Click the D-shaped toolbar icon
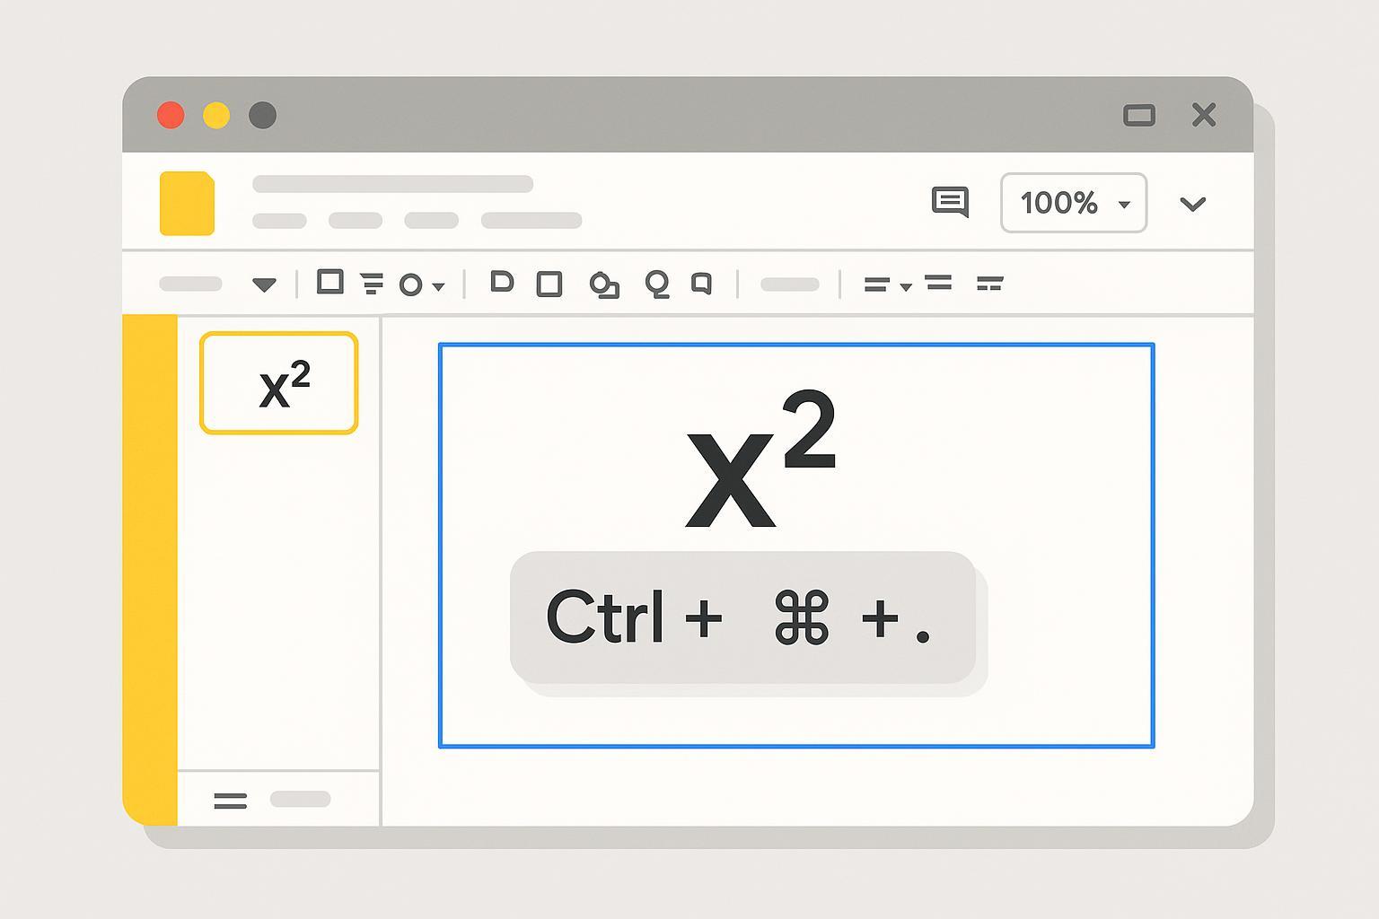 501,283
